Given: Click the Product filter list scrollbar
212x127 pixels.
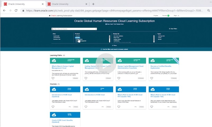Looking at the screenshot, I should 109,39.
